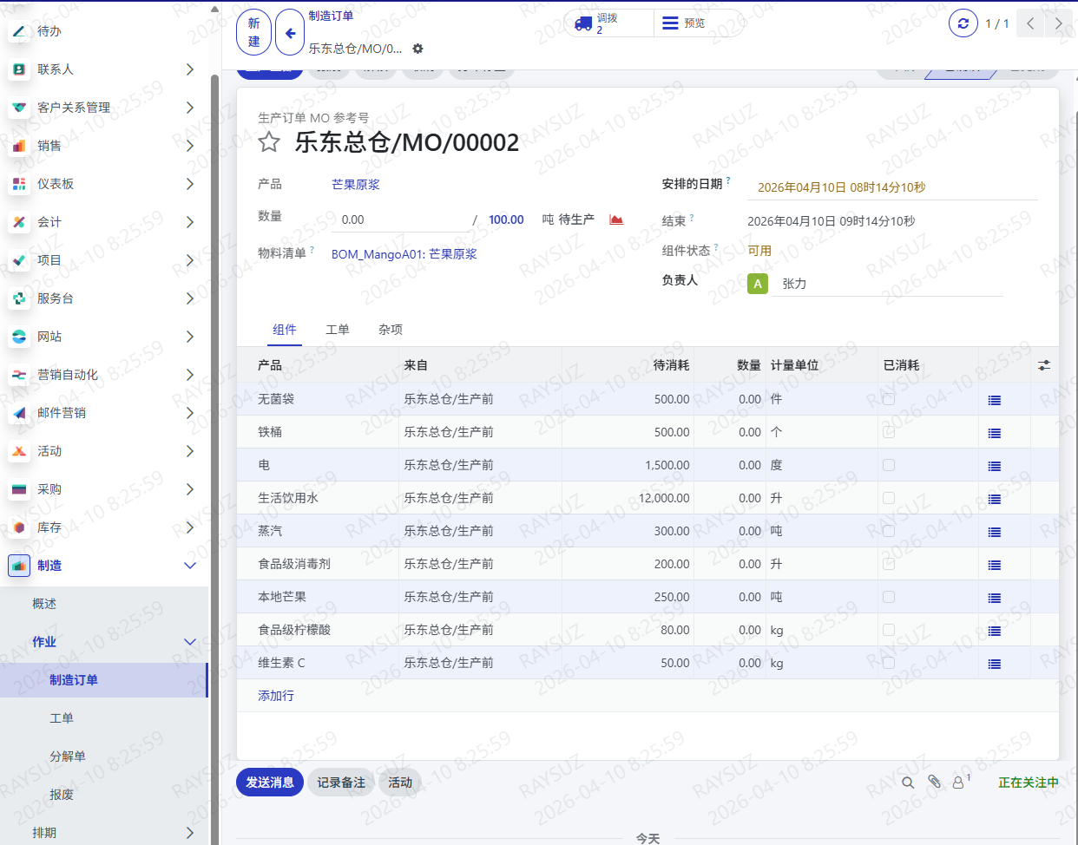
Task: Click the search magnifier icon in chatter
Action: pos(908,783)
